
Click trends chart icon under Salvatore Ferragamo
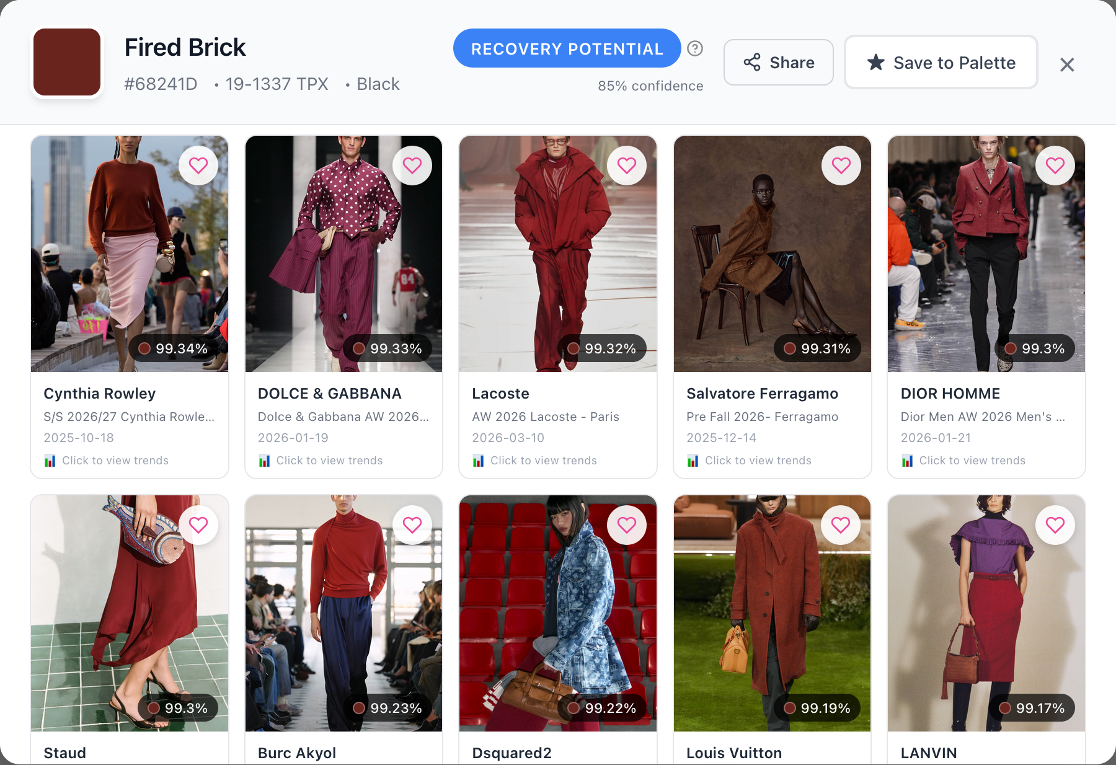(x=693, y=461)
